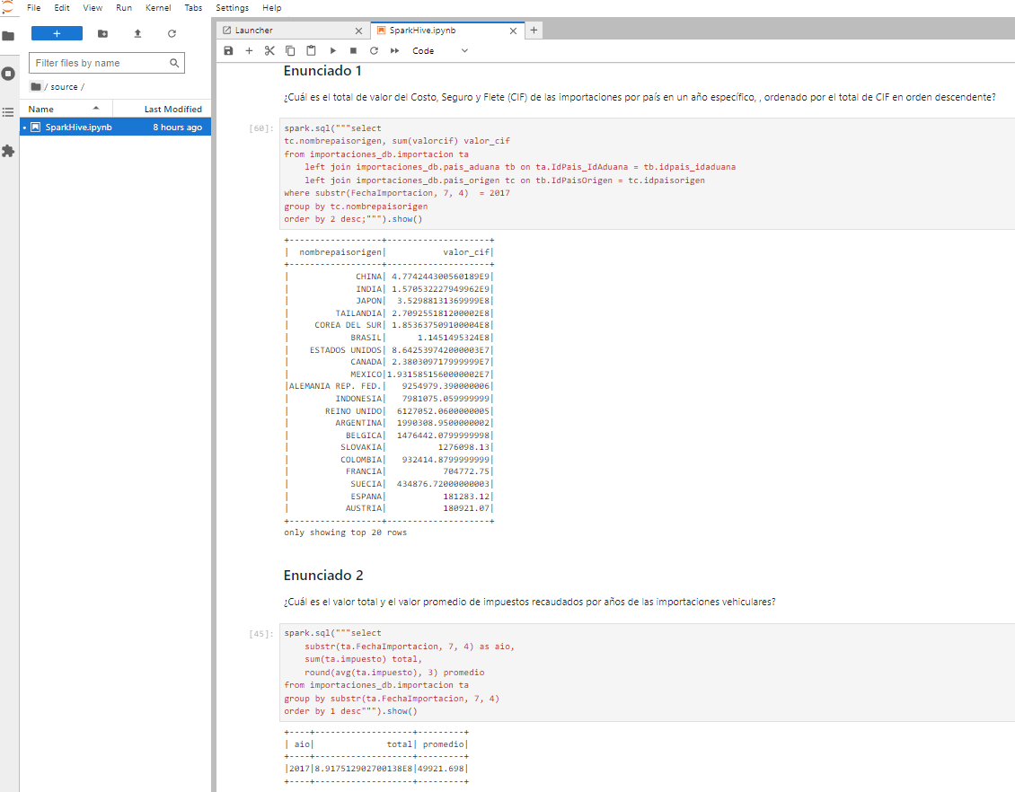Open the running kernels sidebar panel

pyautogui.click(x=9, y=74)
